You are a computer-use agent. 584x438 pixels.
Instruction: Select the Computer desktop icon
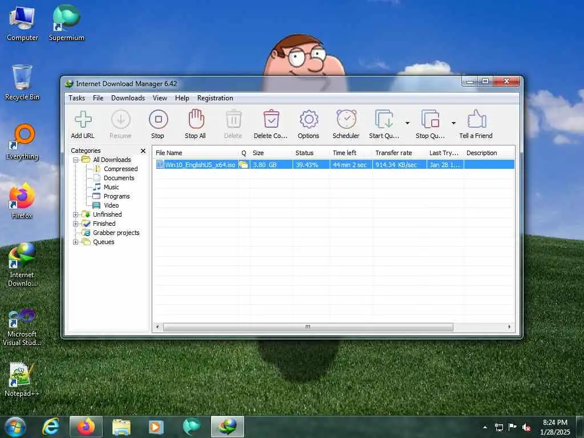22,24
